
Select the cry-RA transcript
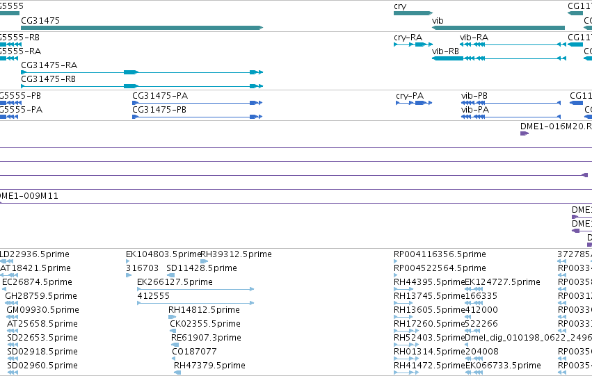[413, 44]
